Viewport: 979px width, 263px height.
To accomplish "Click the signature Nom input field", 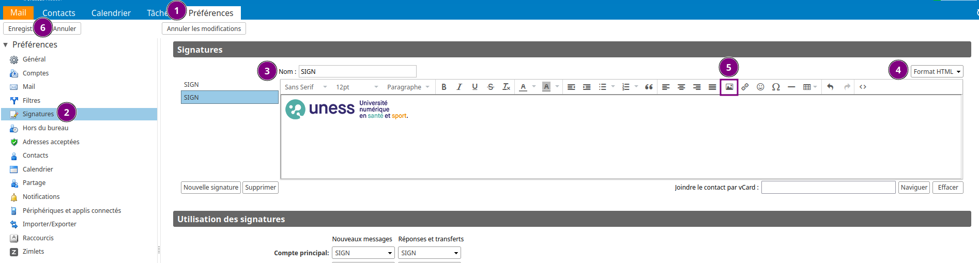I will (357, 71).
